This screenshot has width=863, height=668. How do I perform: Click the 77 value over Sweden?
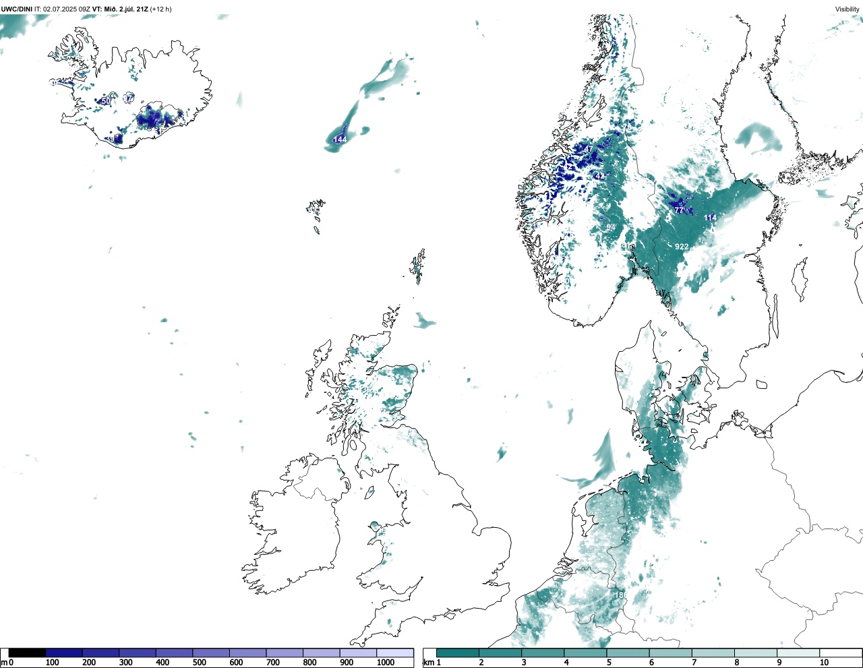679,210
